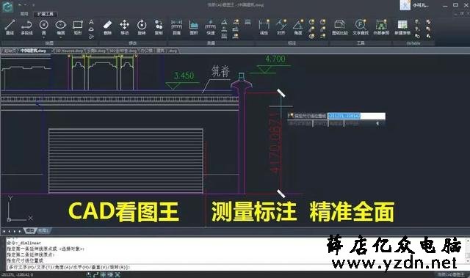This screenshot has height=278, width=470.
Task: Open the 3D Houses.dwg document tab
Action: [69, 51]
